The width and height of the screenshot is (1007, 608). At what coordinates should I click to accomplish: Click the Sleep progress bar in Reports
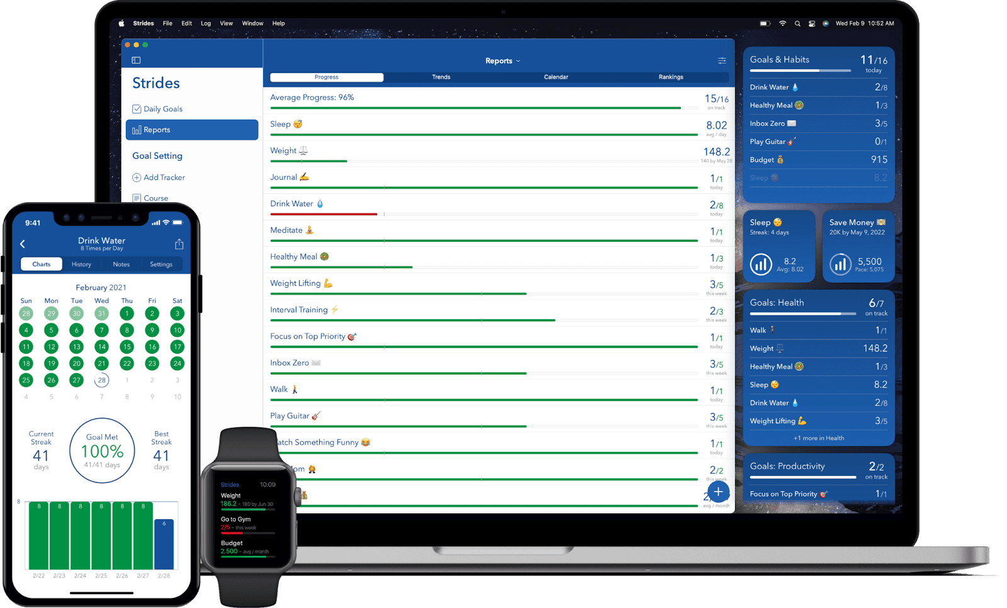(x=484, y=135)
